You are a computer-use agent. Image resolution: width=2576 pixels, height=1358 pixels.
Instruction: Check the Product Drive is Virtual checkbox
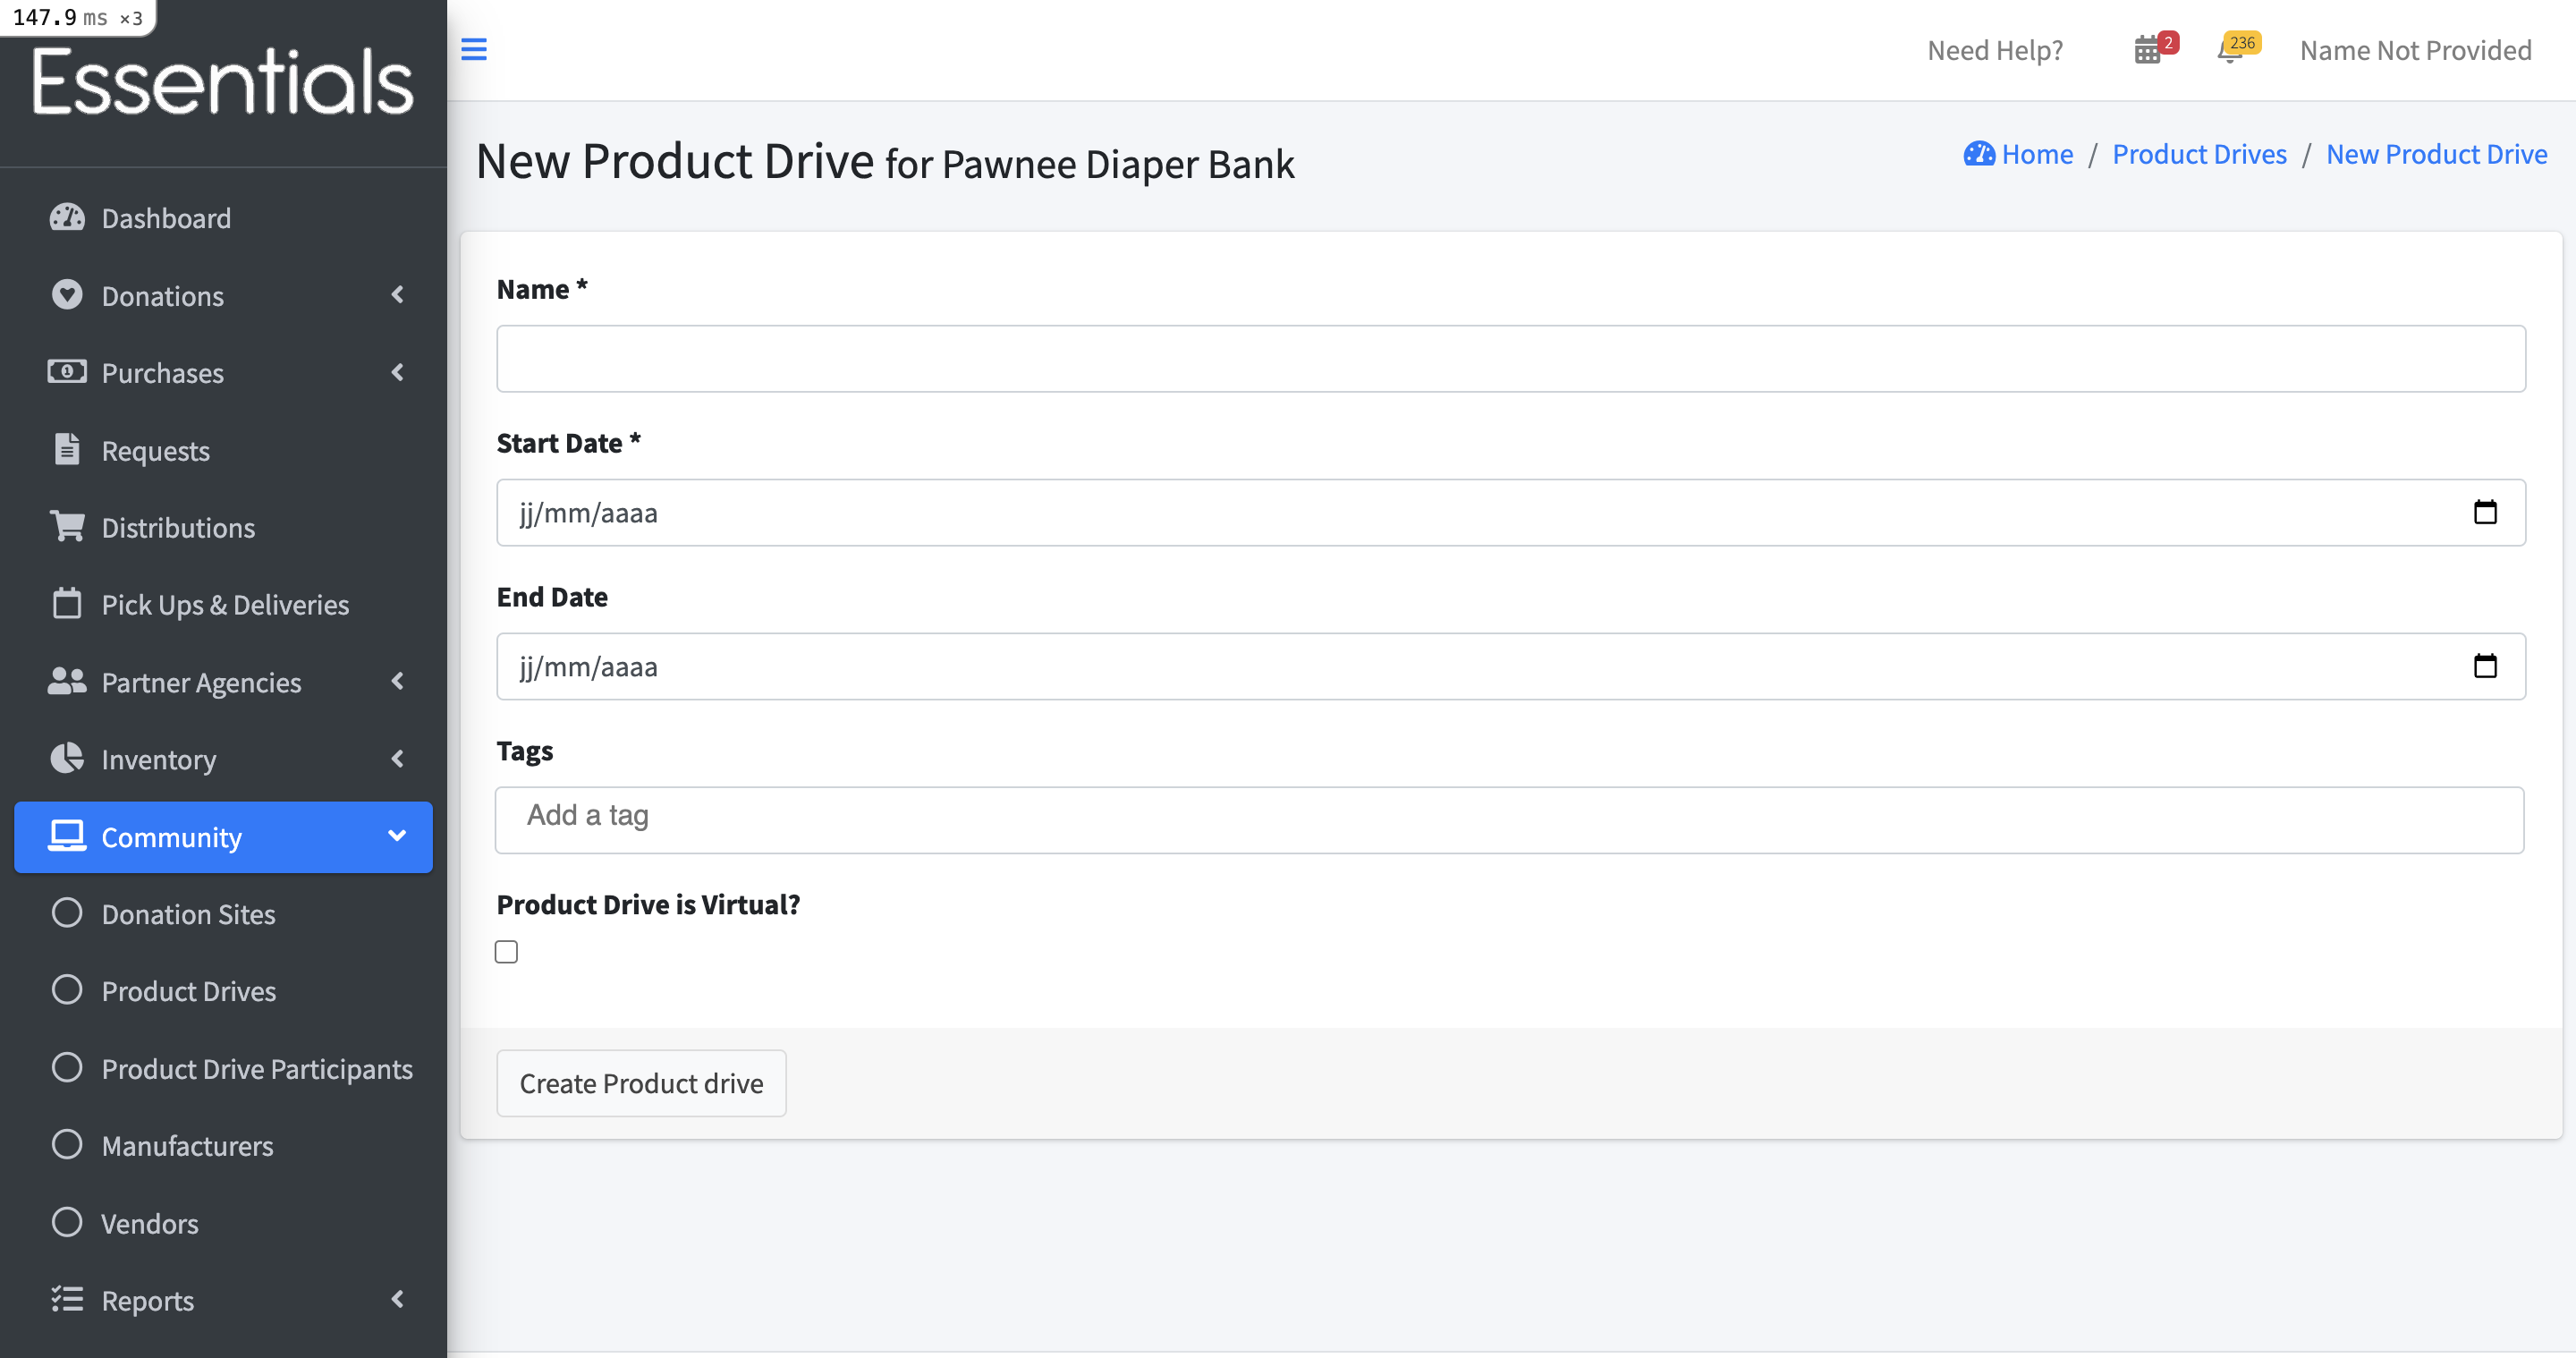coord(506,952)
